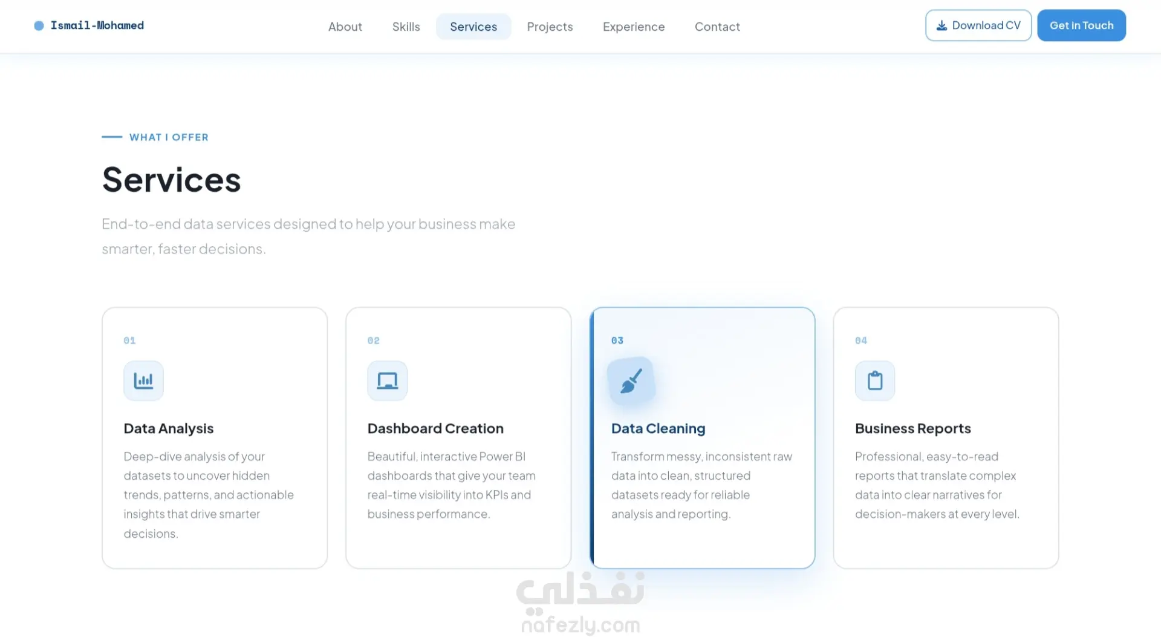
Task: Click the WHAT I OFFER section label
Action: (169, 137)
